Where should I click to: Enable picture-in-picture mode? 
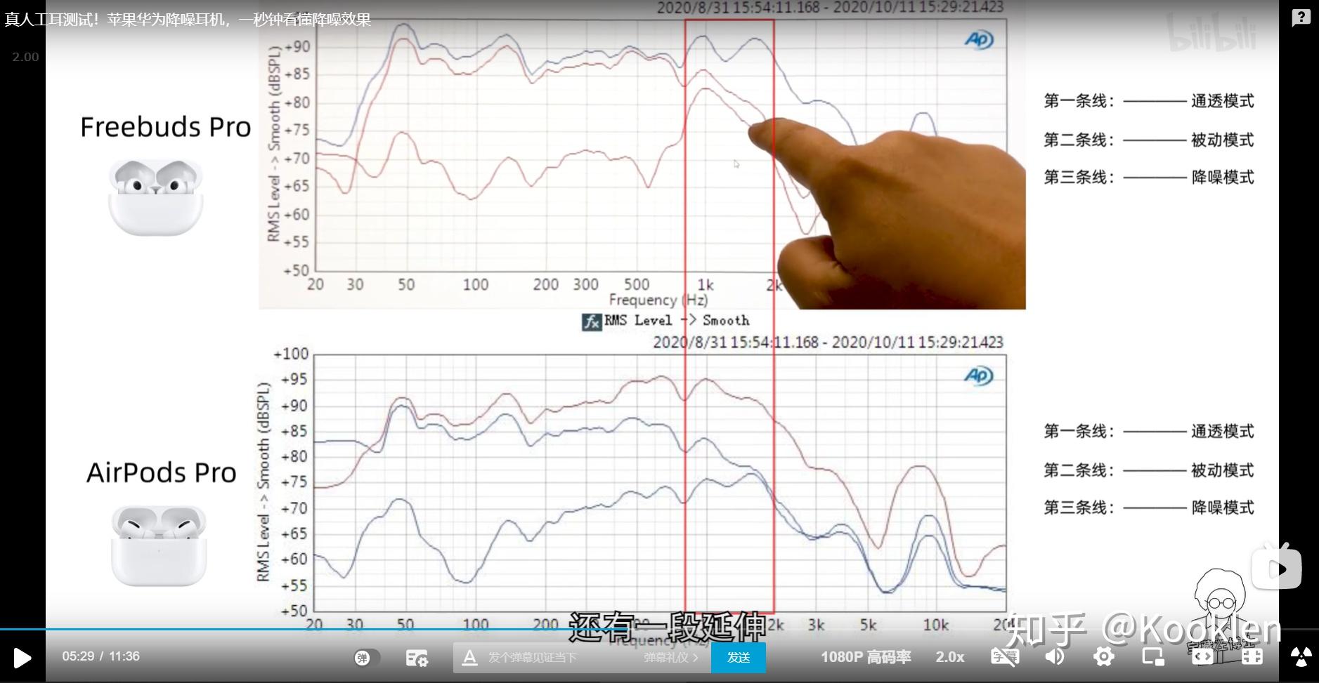click(x=1153, y=657)
